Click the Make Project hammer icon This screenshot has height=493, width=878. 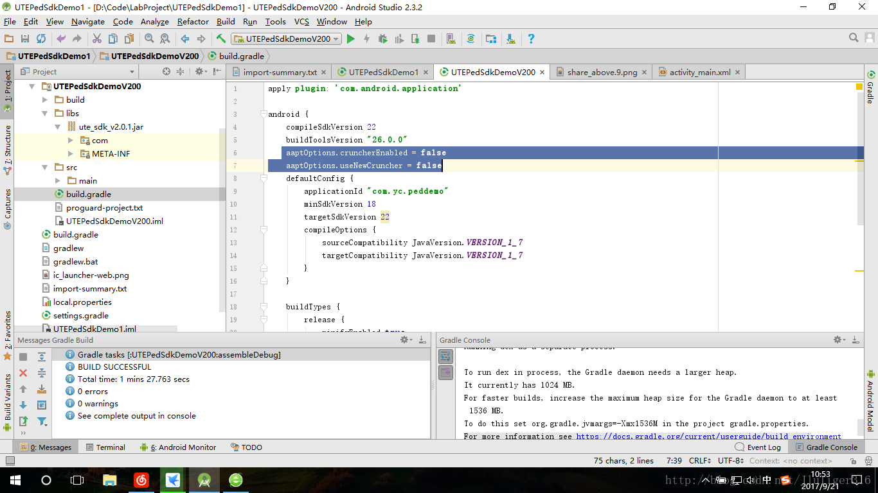tap(221, 39)
